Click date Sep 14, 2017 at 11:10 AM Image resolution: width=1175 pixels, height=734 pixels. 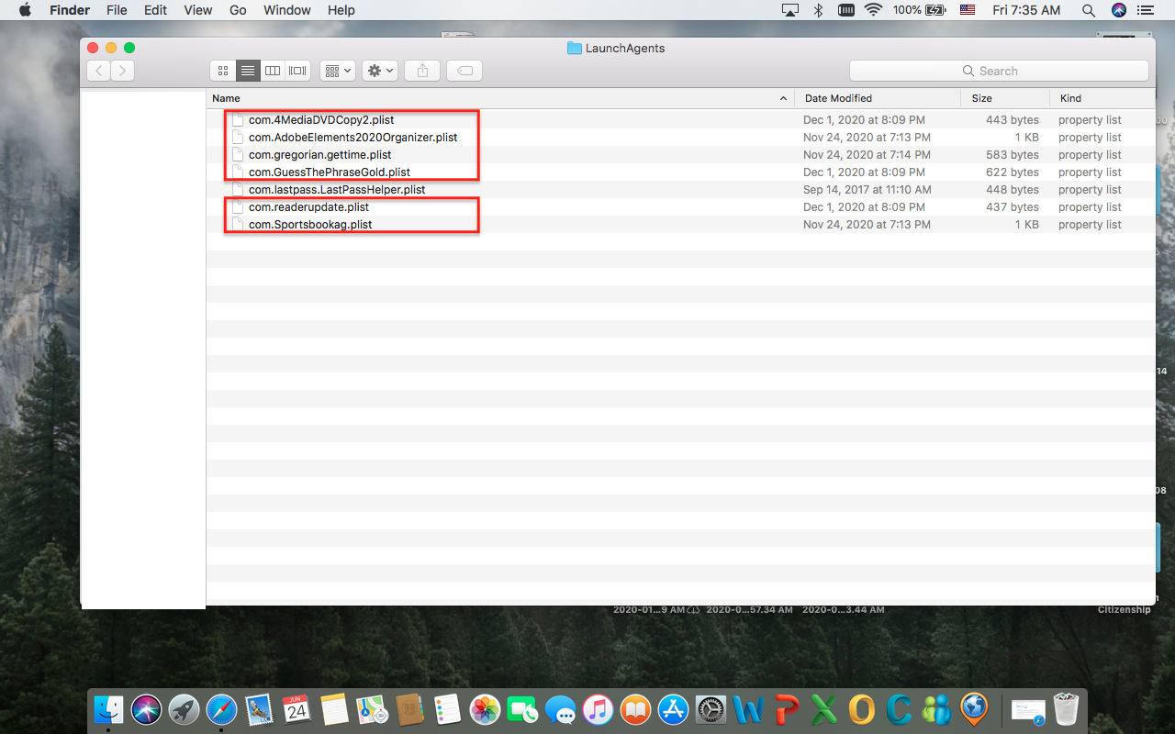(x=867, y=190)
